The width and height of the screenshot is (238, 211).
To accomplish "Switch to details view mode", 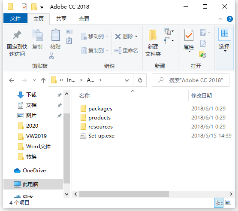I will click(x=219, y=202).
